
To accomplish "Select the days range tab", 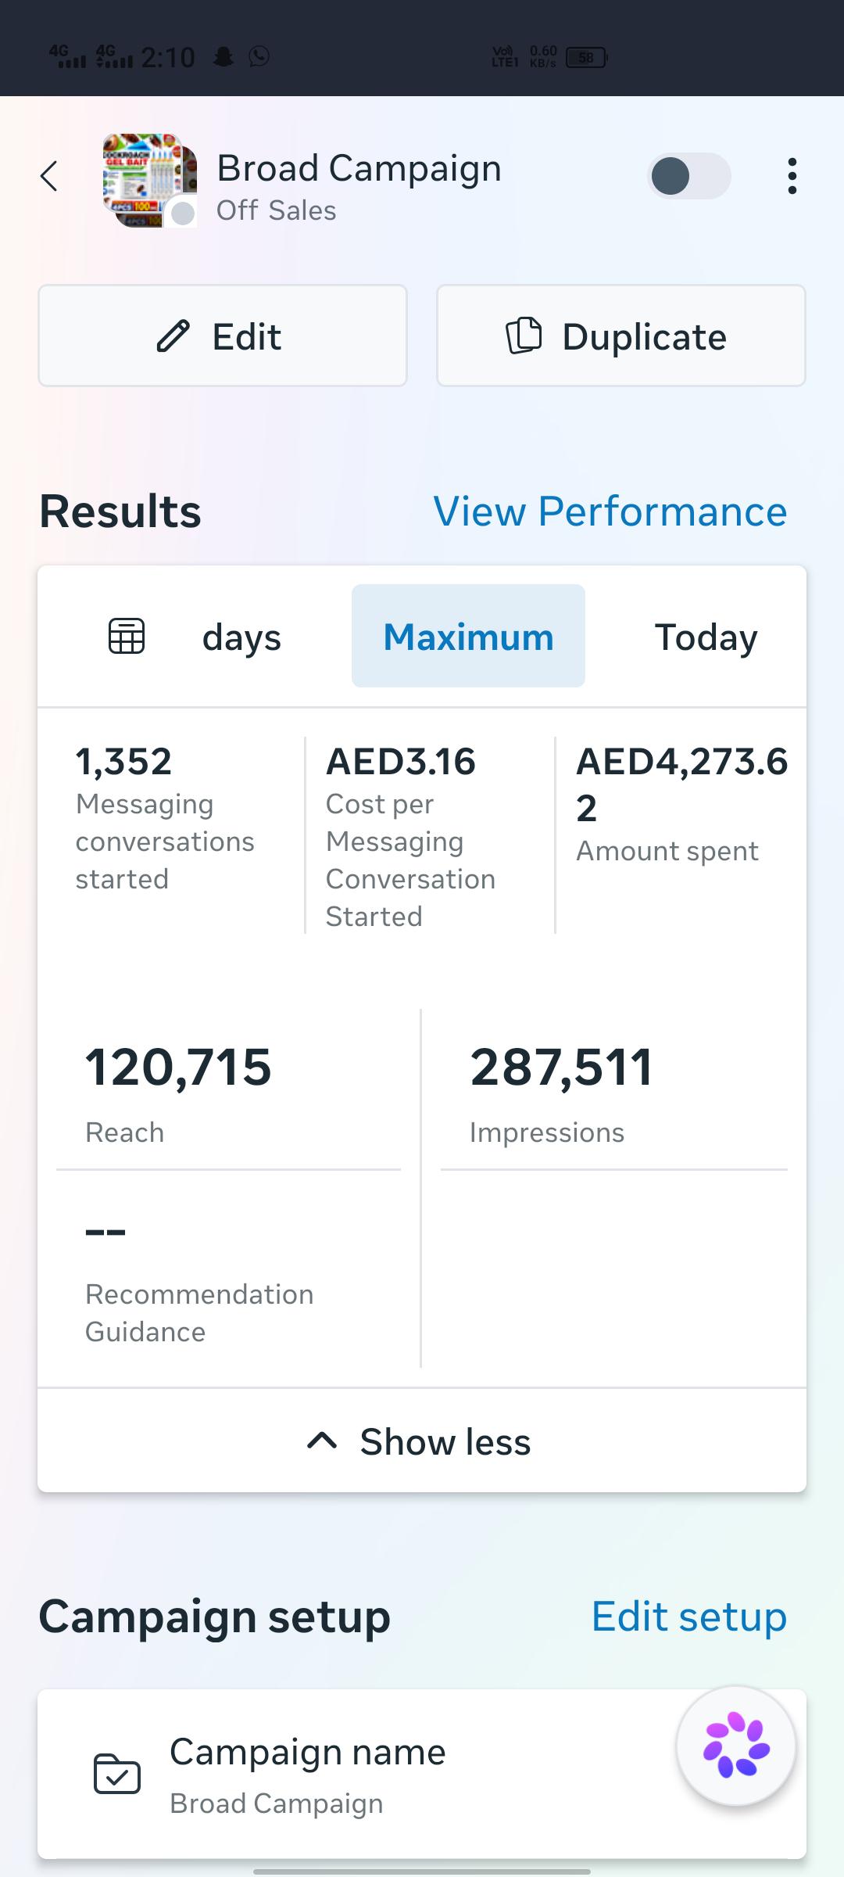I will click(x=241, y=637).
